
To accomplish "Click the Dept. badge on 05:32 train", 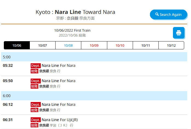I will [36, 65].
